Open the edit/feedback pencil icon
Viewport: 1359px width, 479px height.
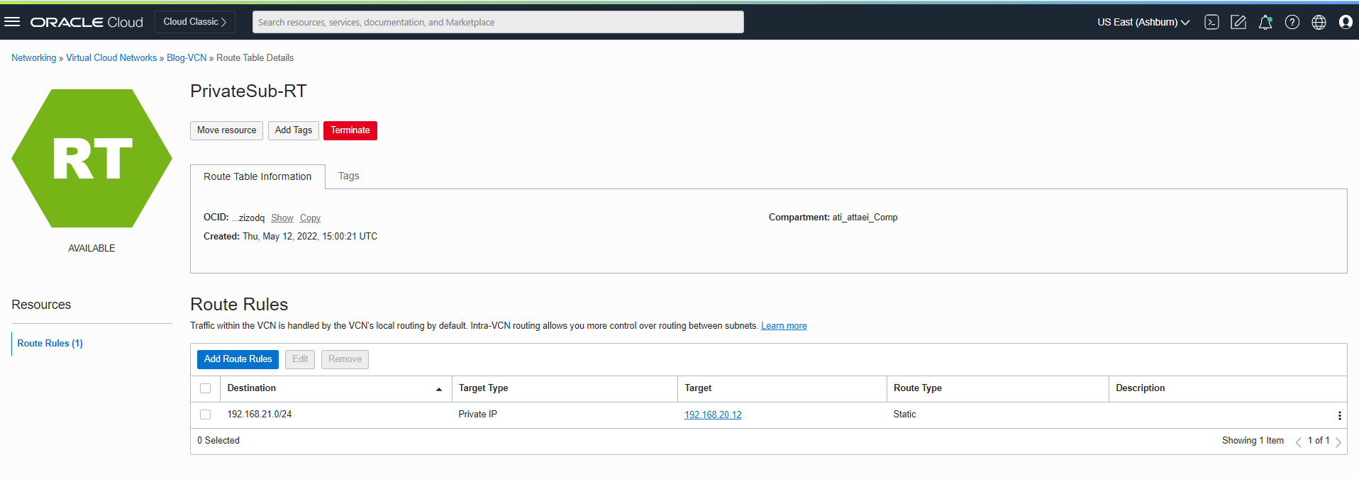pyautogui.click(x=1238, y=22)
